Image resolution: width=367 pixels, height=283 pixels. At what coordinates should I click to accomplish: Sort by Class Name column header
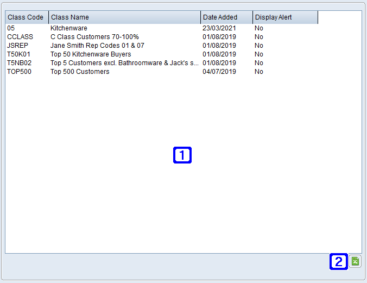coord(124,17)
